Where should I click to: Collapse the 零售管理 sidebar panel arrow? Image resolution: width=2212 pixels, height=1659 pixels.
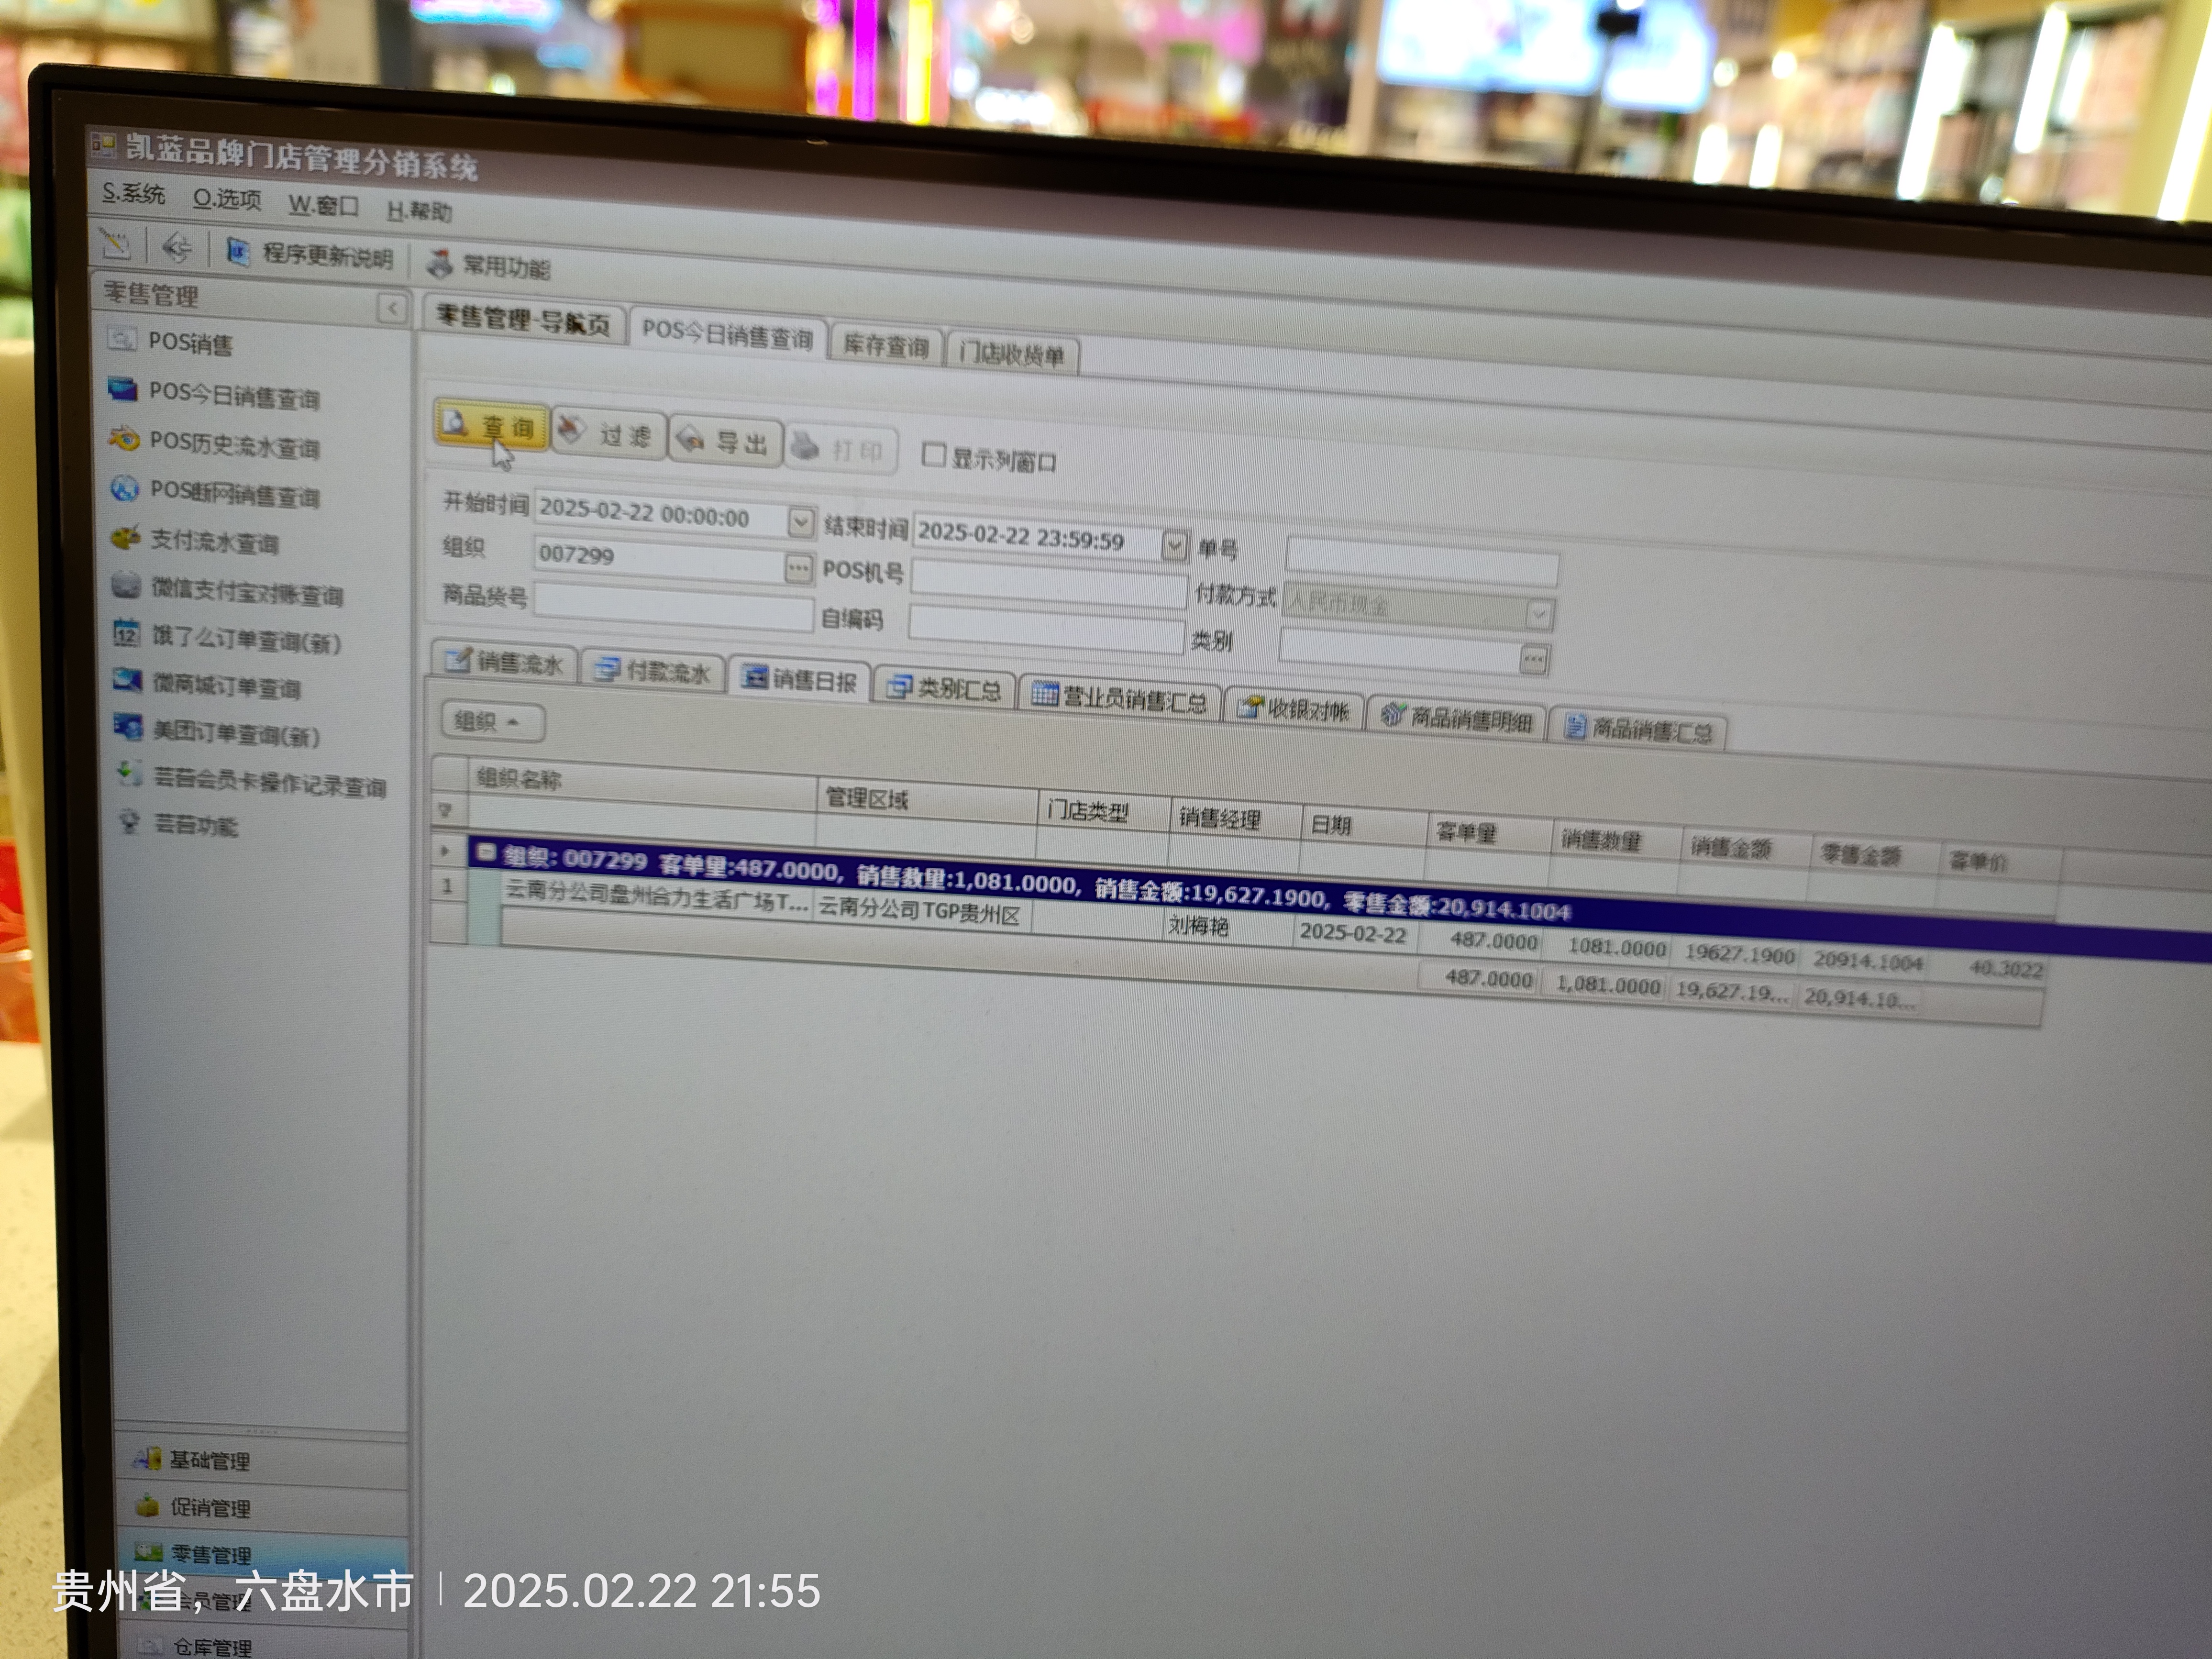[x=392, y=308]
